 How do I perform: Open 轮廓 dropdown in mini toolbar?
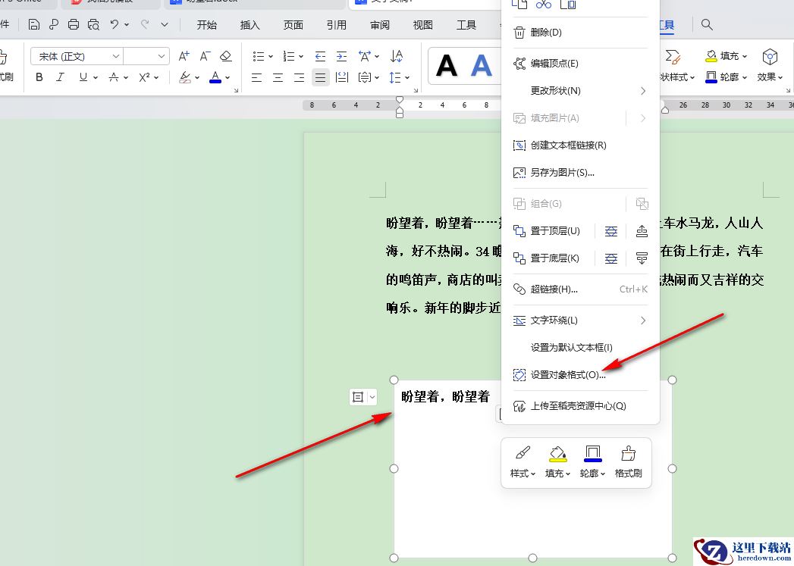click(x=592, y=462)
